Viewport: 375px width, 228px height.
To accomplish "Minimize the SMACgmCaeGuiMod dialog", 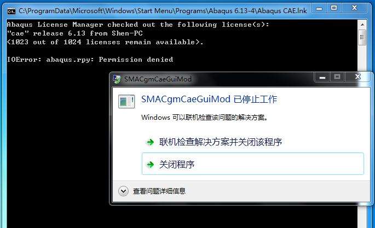I will 322,77.
